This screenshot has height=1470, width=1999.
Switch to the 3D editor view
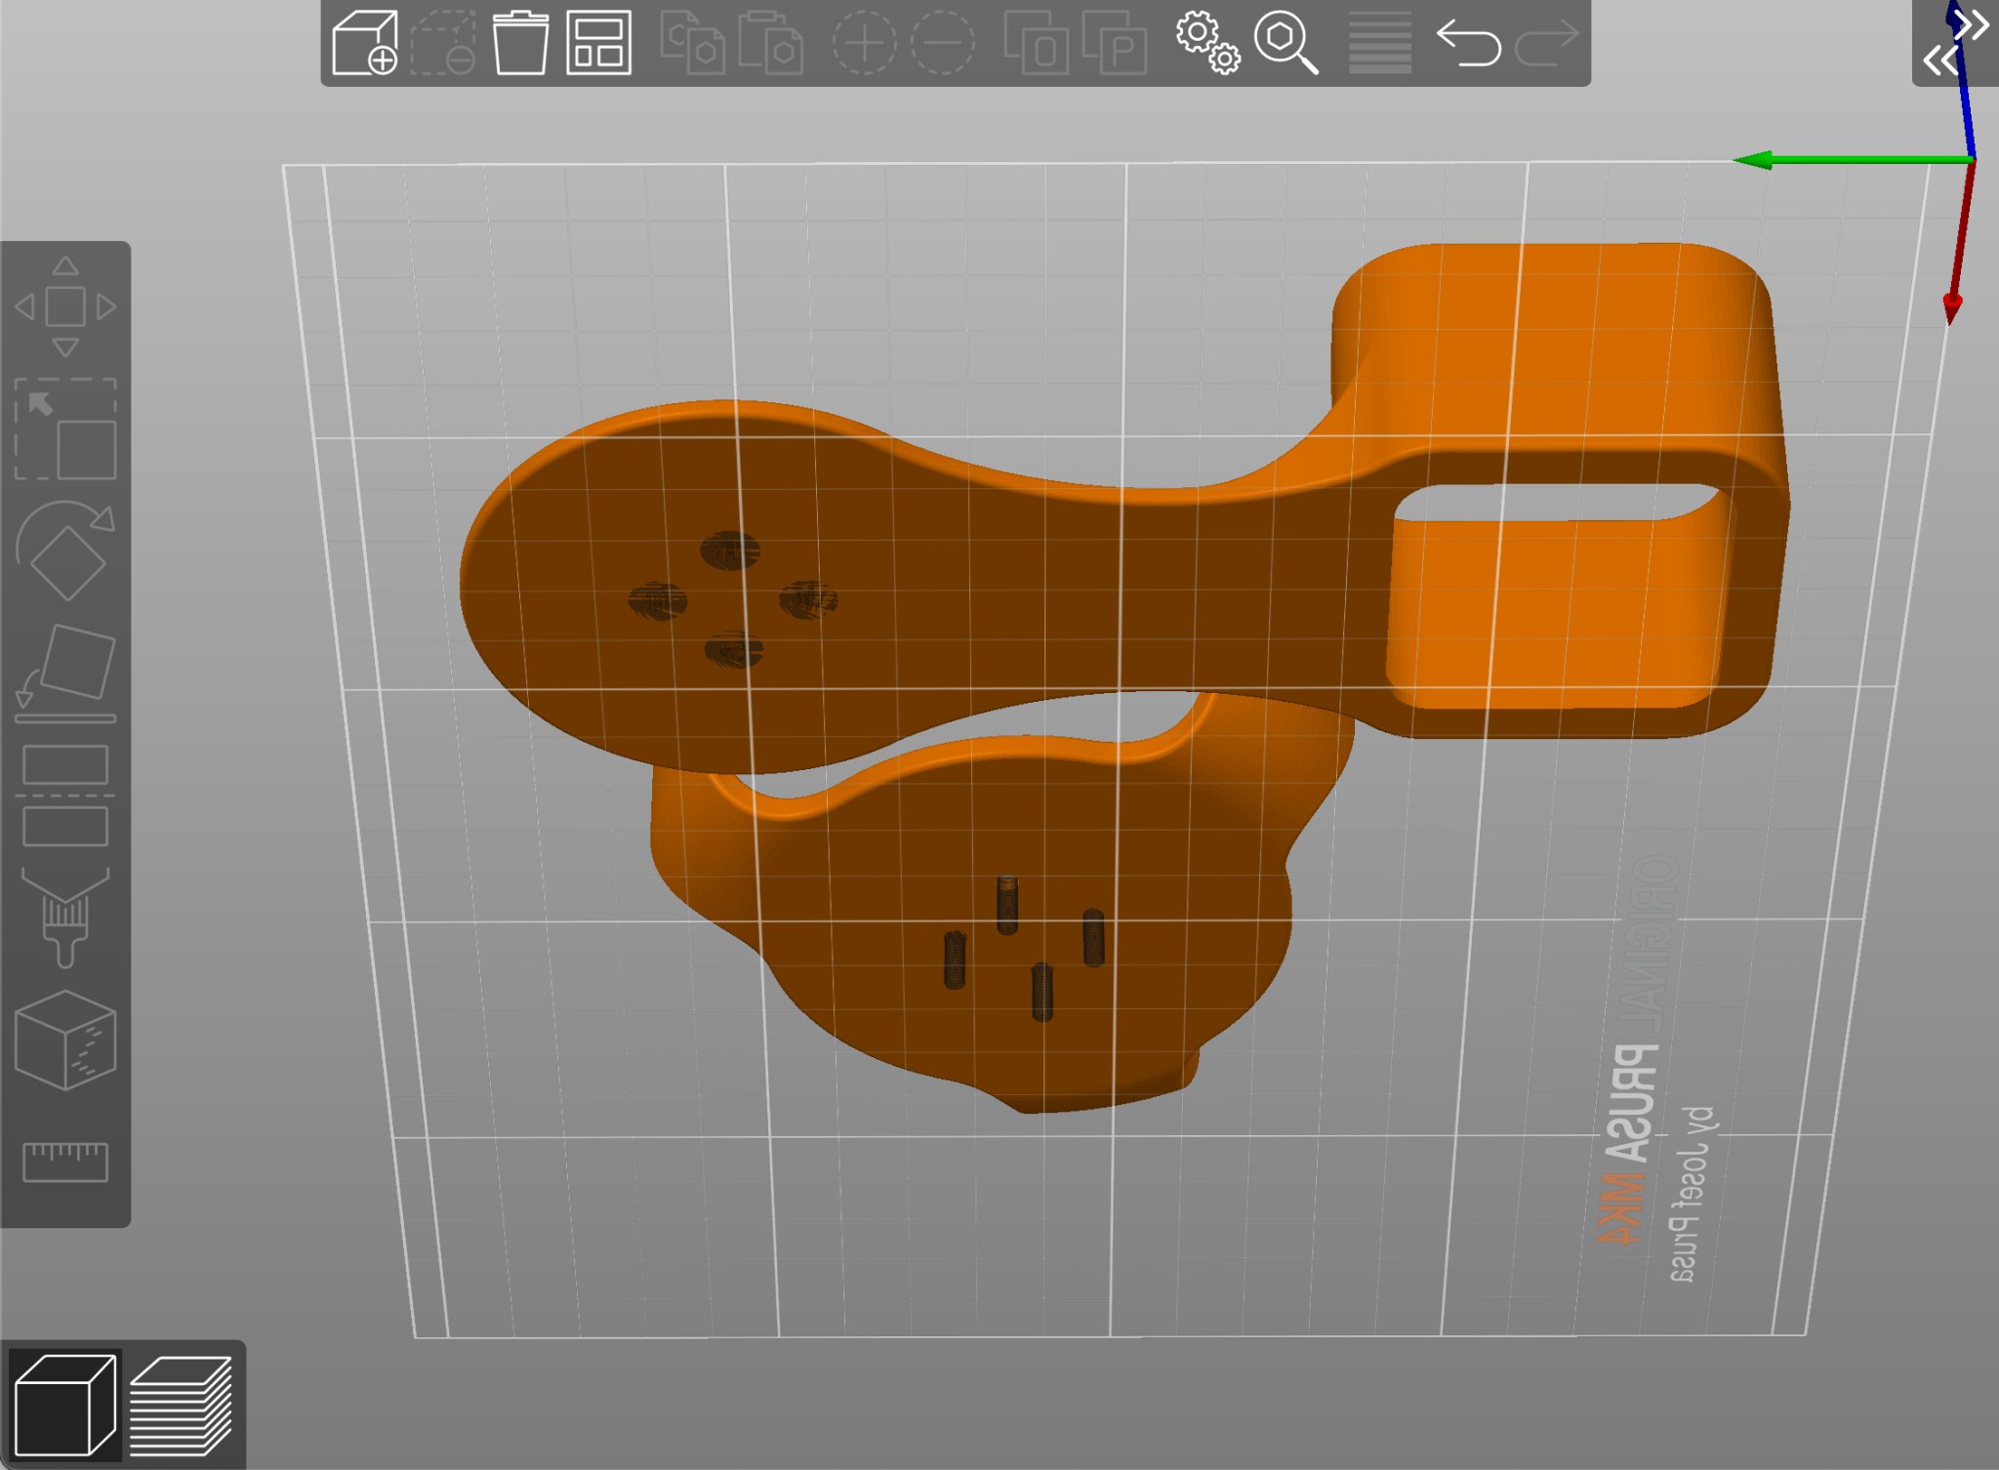click(x=64, y=1405)
